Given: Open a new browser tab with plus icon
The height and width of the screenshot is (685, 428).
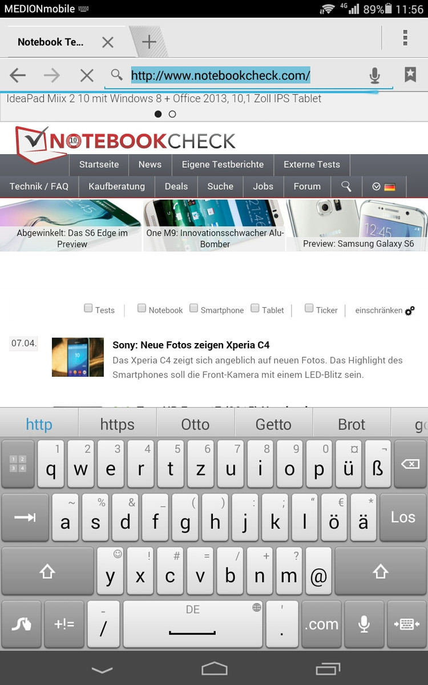Looking at the screenshot, I should (x=149, y=42).
